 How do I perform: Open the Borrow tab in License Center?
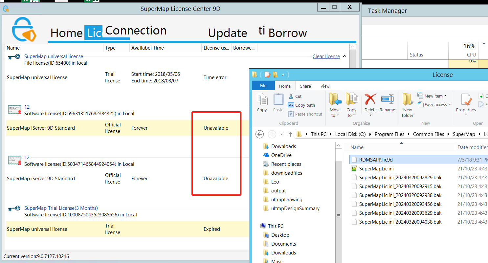(288, 33)
